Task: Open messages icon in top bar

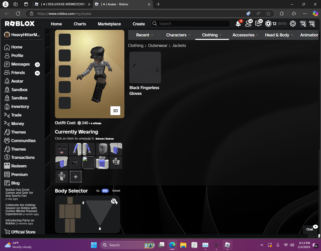Action: (258, 24)
